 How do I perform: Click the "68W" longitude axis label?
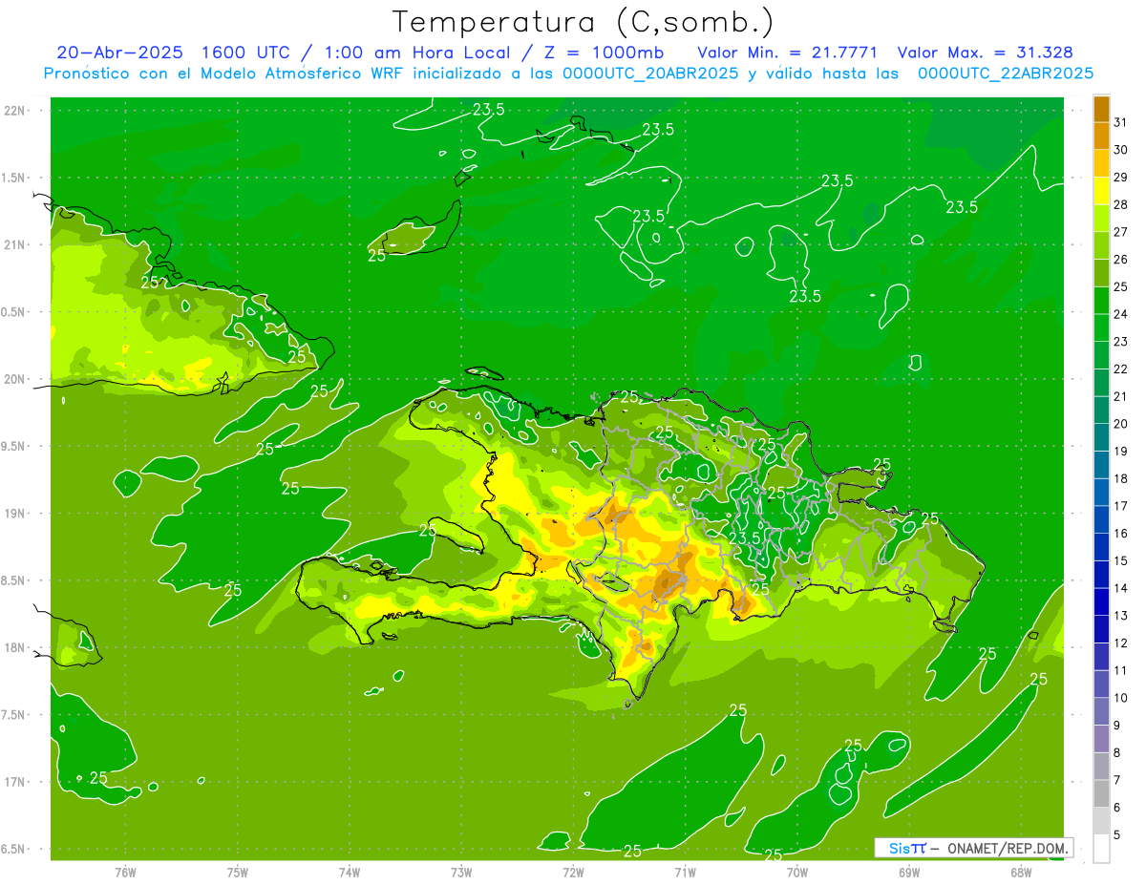[1021, 872]
